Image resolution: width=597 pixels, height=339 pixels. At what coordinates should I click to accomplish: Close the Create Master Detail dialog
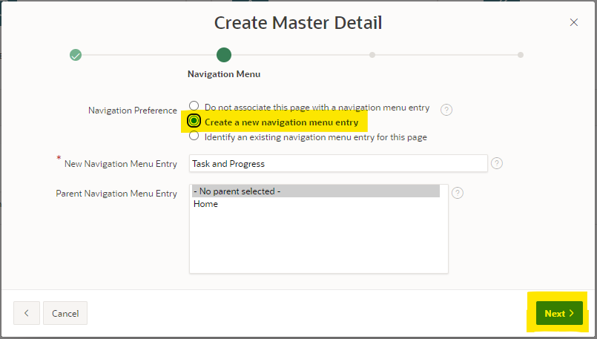573,22
